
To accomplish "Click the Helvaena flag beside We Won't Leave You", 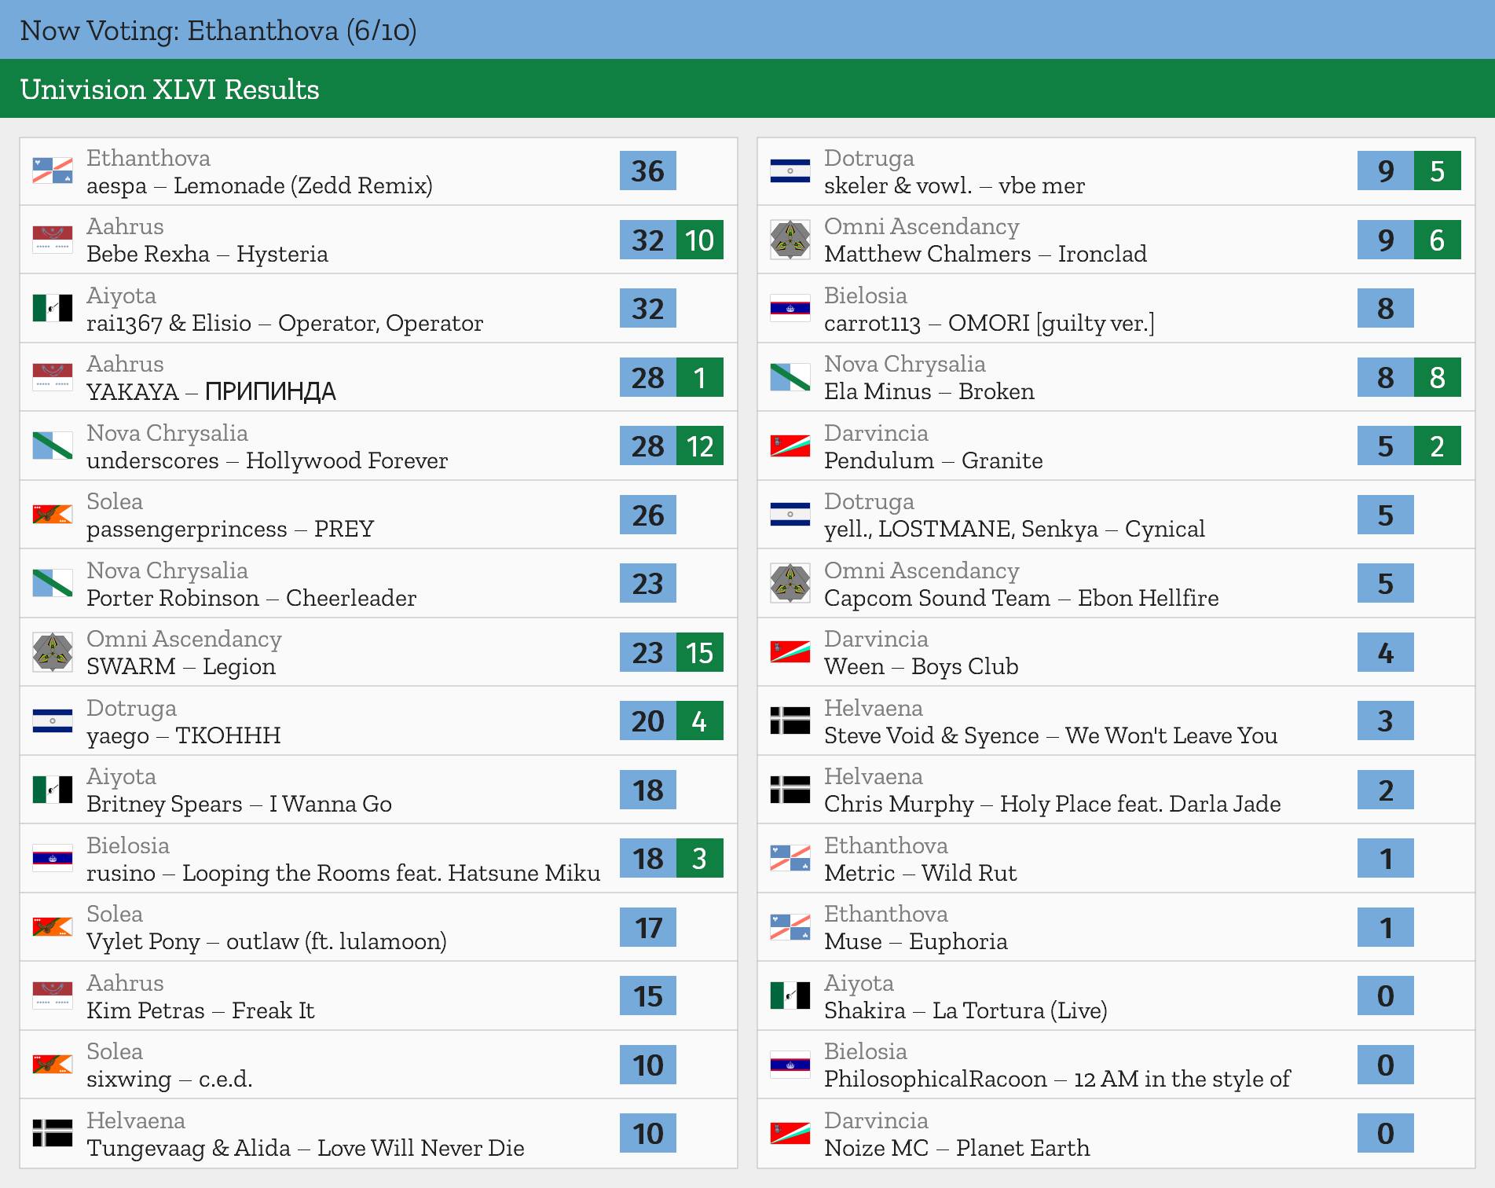I will [x=790, y=721].
